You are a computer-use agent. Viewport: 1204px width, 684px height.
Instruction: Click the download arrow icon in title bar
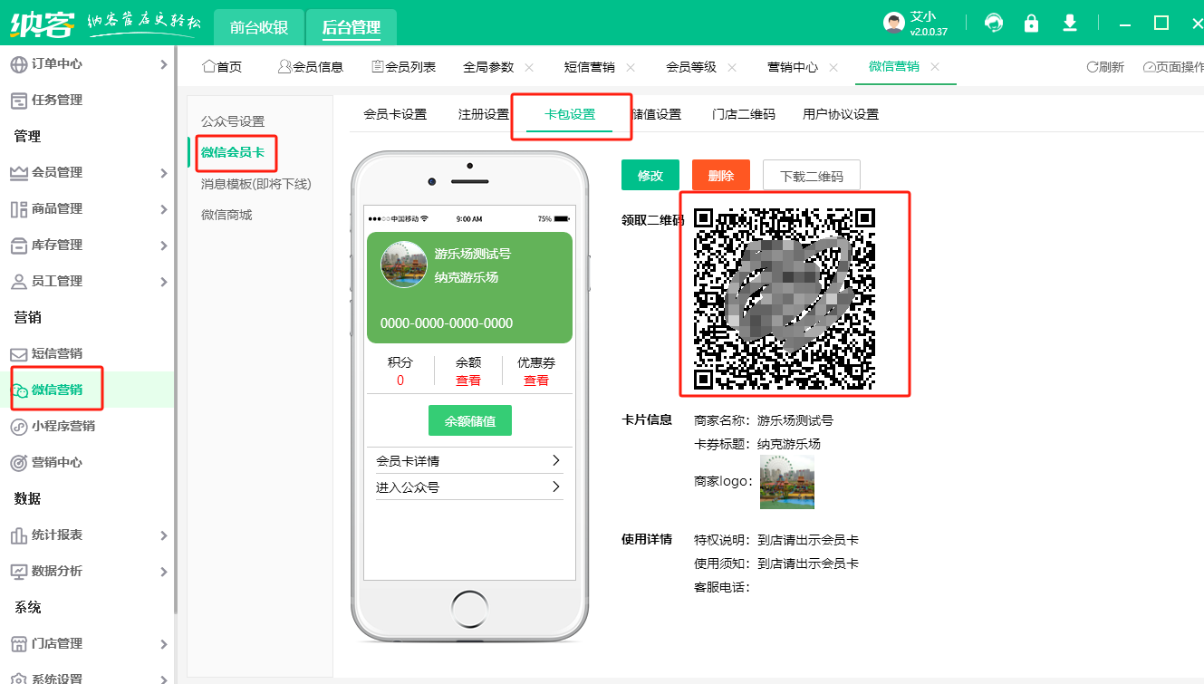click(1070, 23)
